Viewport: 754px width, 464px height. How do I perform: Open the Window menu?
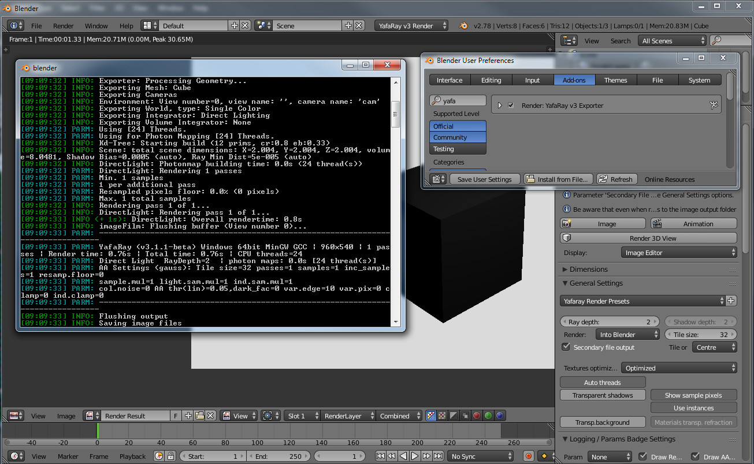(96, 25)
